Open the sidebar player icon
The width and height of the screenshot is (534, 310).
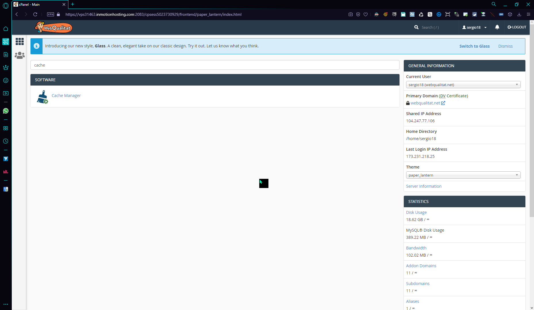coord(6,93)
